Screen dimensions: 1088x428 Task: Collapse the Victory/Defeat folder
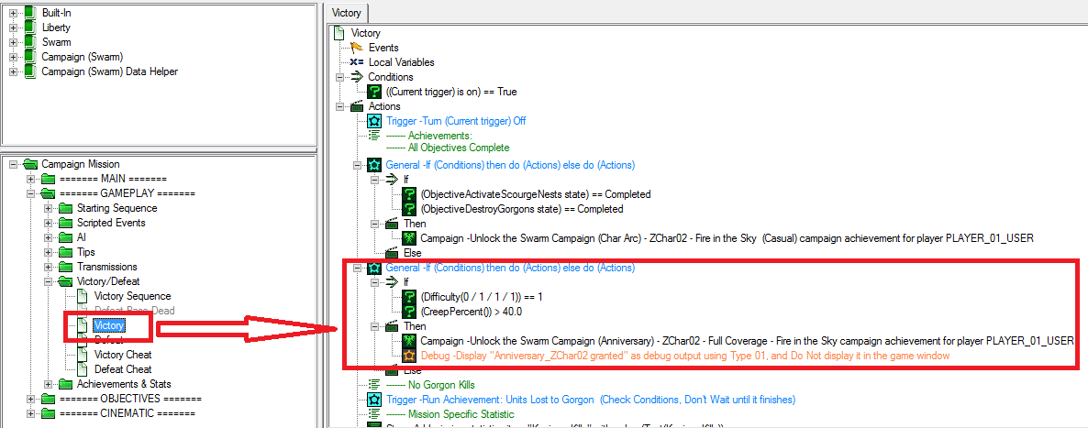(48, 281)
